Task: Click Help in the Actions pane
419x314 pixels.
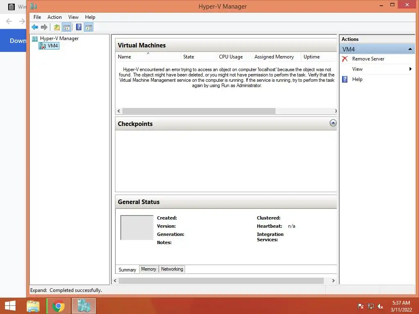Action: pyautogui.click(x=357, y=79)
